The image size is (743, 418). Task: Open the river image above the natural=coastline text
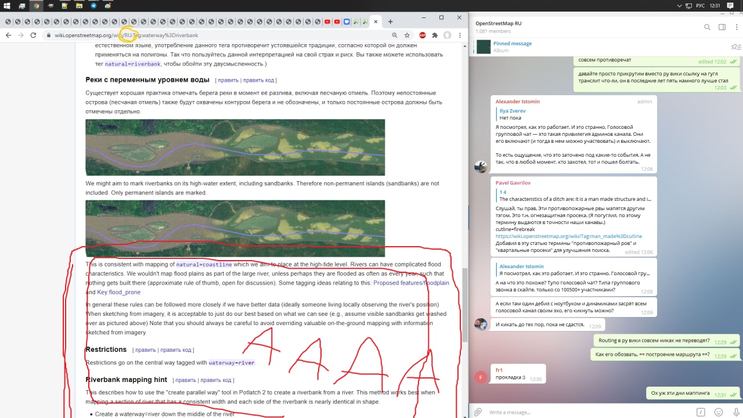click(x=235, y=228)
